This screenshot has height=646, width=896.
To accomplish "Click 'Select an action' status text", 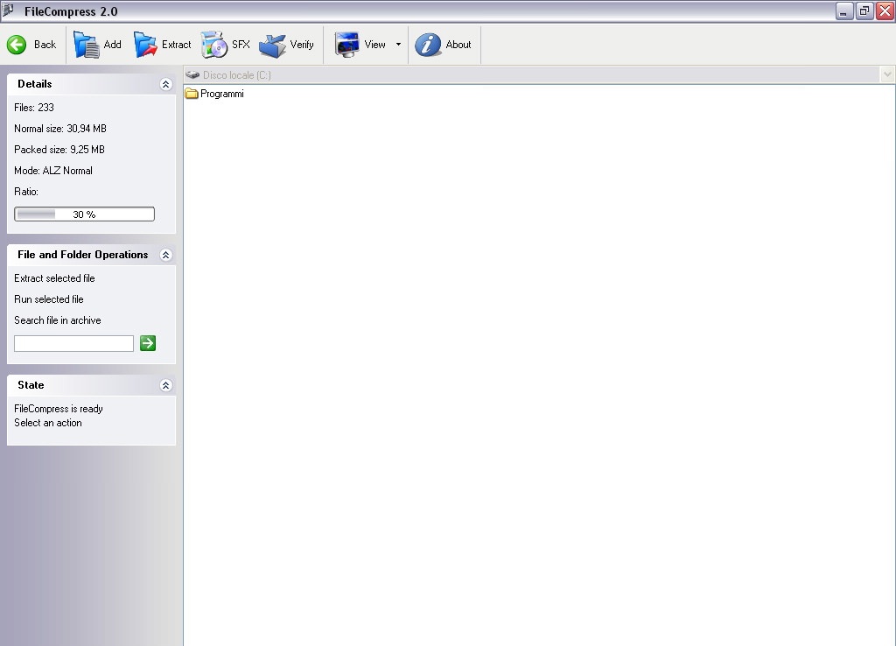I will (48, 423).
